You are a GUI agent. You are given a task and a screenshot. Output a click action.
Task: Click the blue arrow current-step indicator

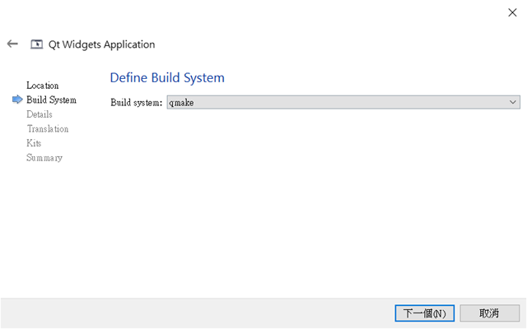[17, 100]
